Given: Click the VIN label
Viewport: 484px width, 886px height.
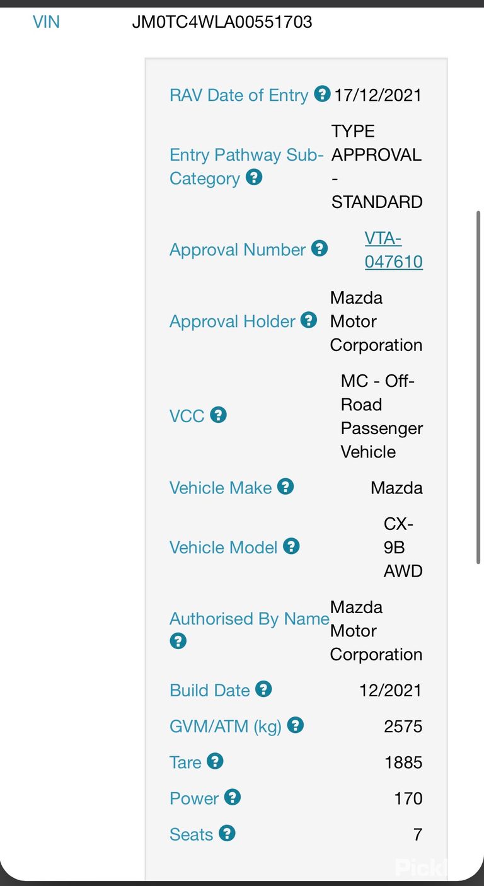Looking at the screenshot, I should 46,22.
